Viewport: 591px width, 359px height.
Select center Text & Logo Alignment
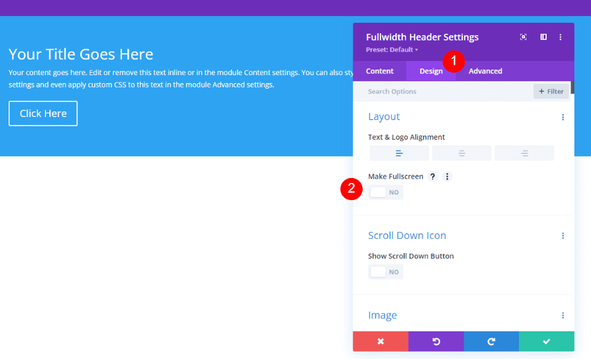462,153
